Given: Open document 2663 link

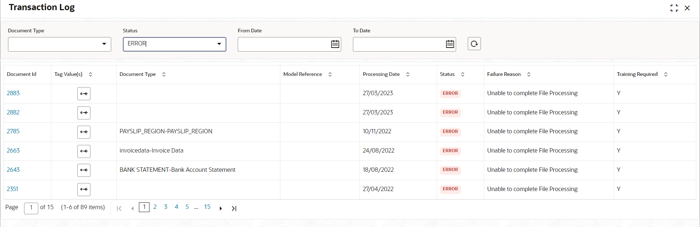Looking at the screenshot, I should click(x=13, y=150).
